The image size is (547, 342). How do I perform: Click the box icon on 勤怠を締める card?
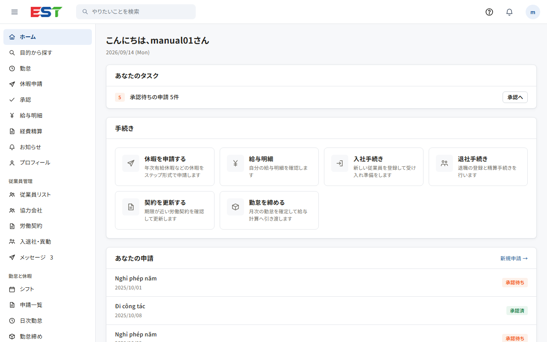[235, 207]
